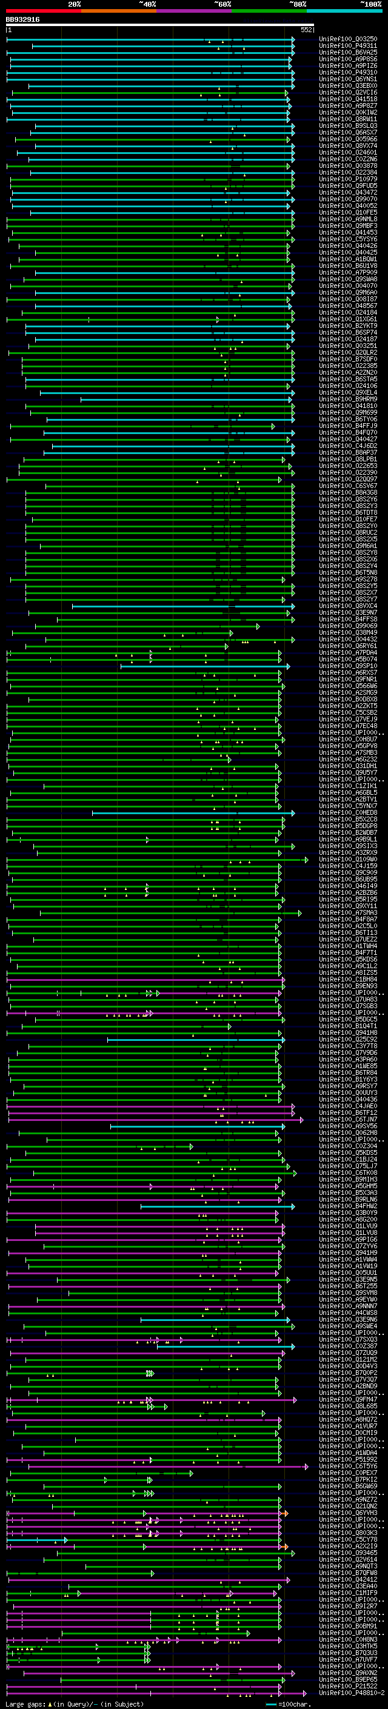Image resolution: width=388 pixels, height=1709 pixels.
Task: Select the UniRef100_P10979 label
Action: pos(348,179)
